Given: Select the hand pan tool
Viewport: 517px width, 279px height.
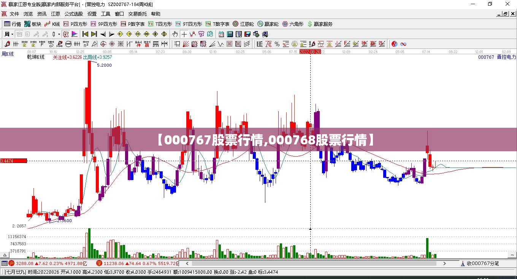Looking at the screenshot, I should point(175,34).
